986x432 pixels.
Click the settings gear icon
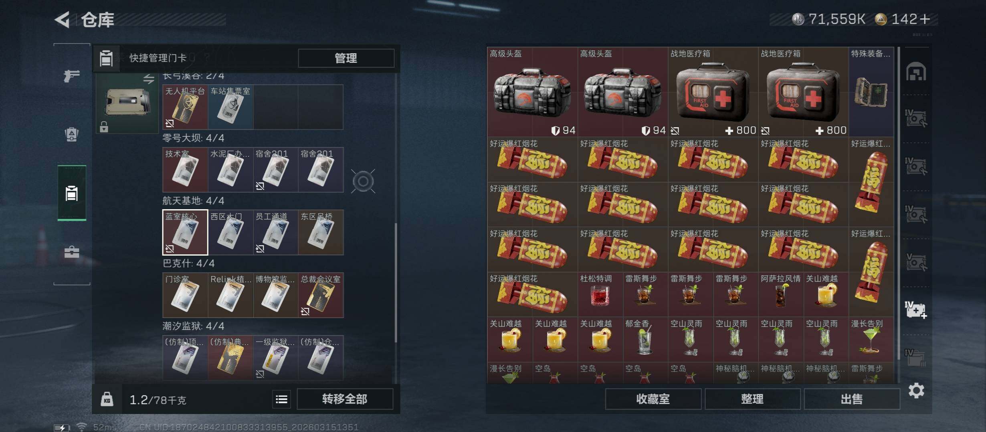(916, 391)
